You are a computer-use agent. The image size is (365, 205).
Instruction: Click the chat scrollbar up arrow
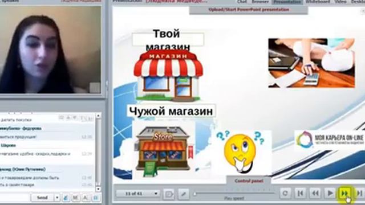98,116
